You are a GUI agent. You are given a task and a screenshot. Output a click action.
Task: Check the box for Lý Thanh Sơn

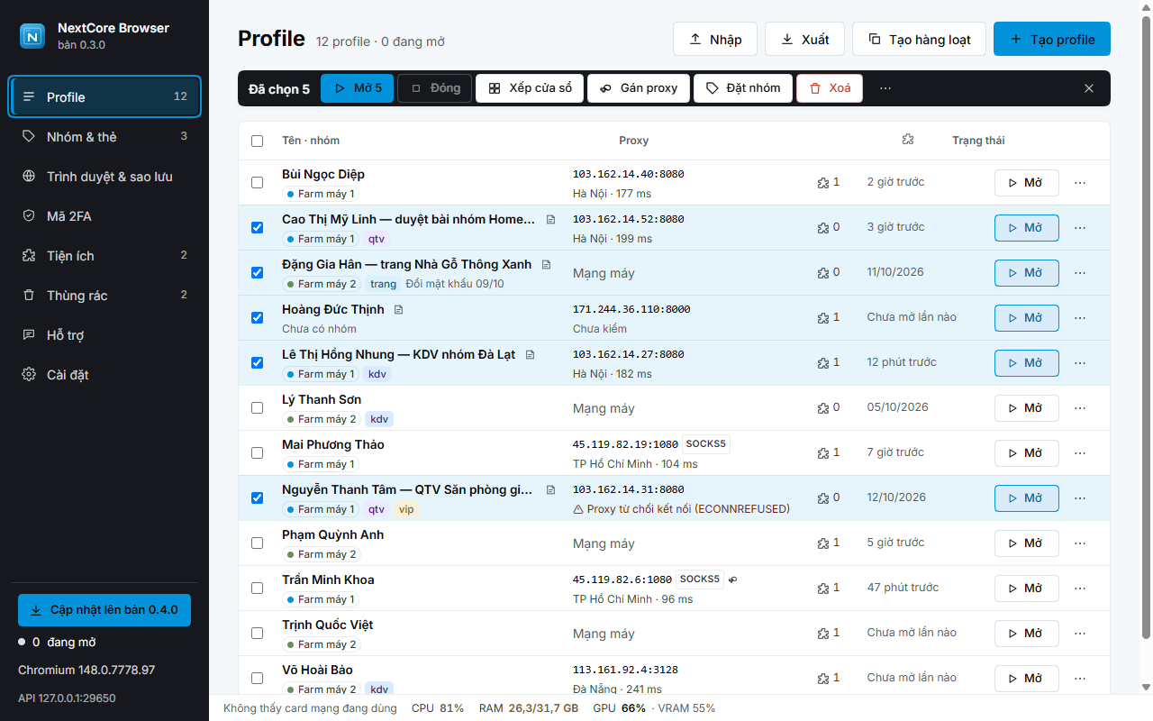[258, 407]
